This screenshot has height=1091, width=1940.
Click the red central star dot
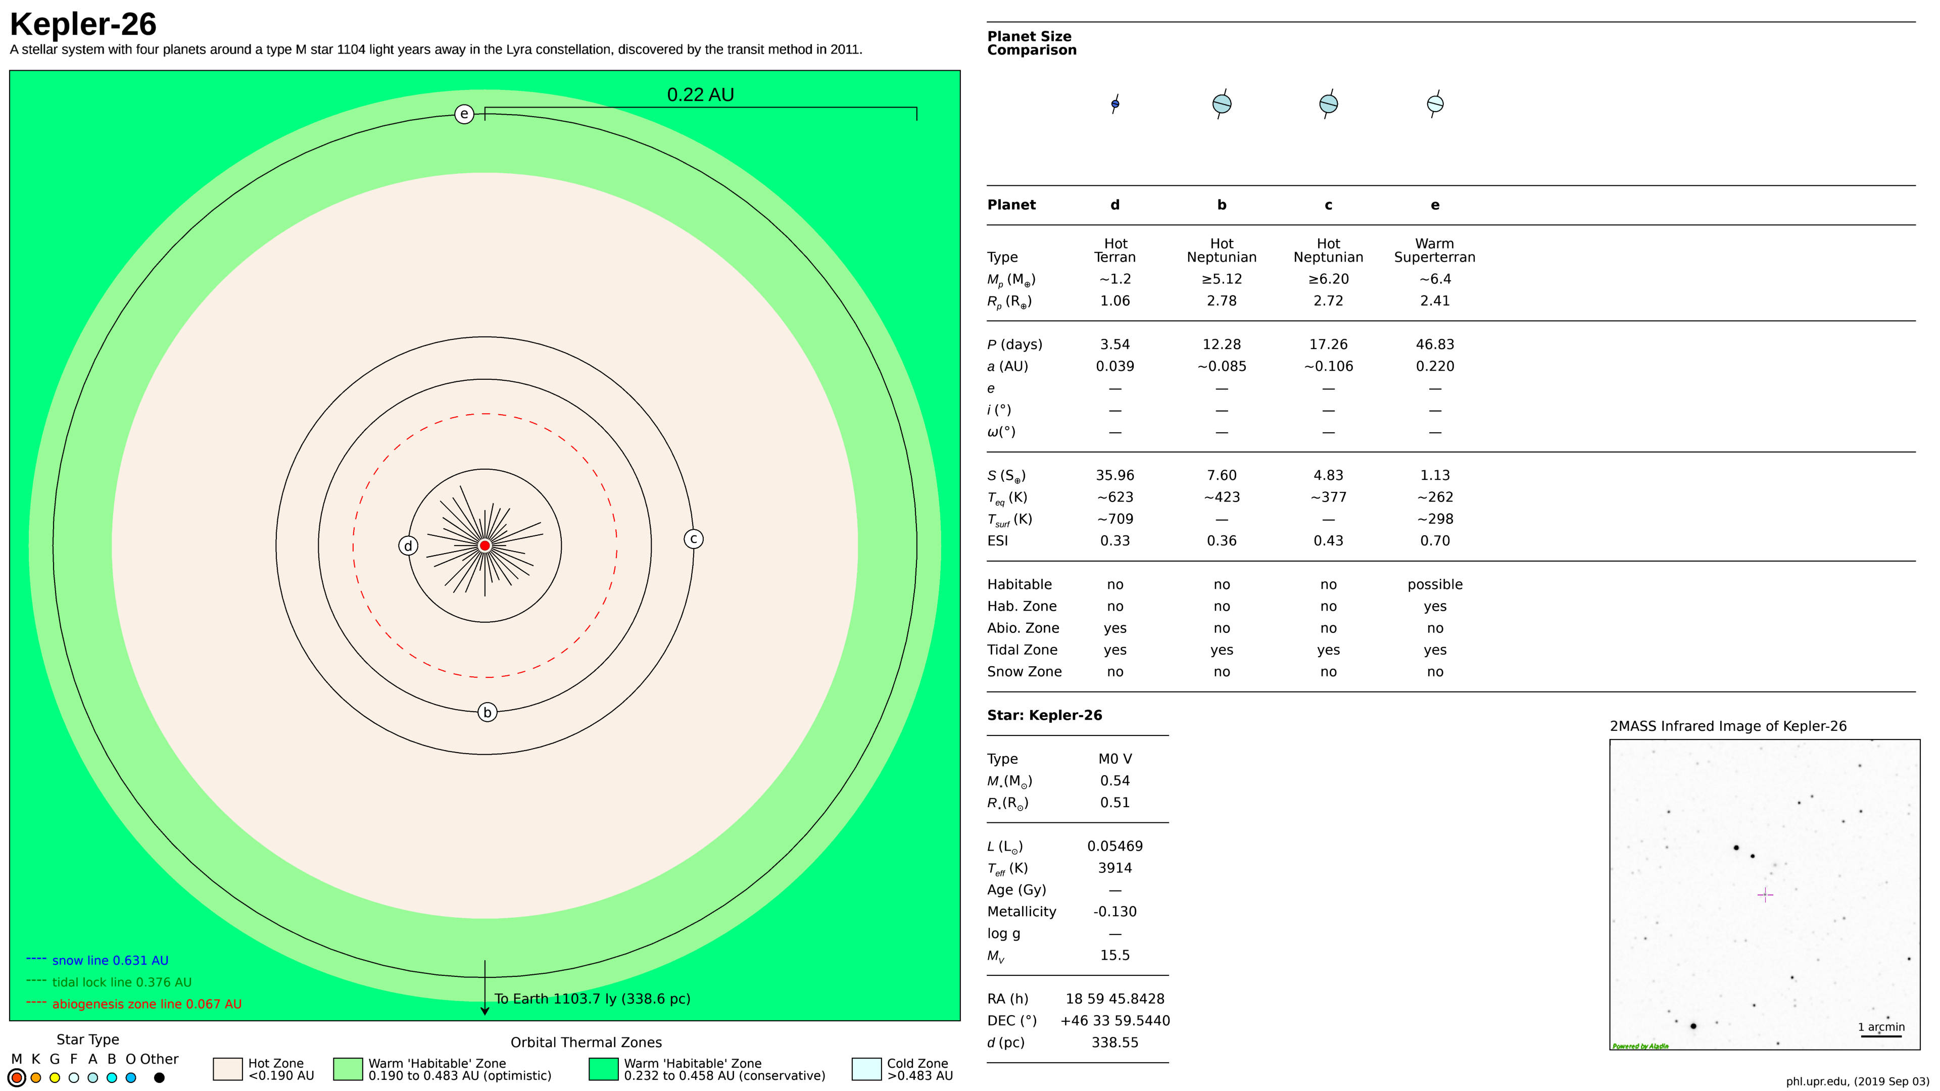click(485, 545)
